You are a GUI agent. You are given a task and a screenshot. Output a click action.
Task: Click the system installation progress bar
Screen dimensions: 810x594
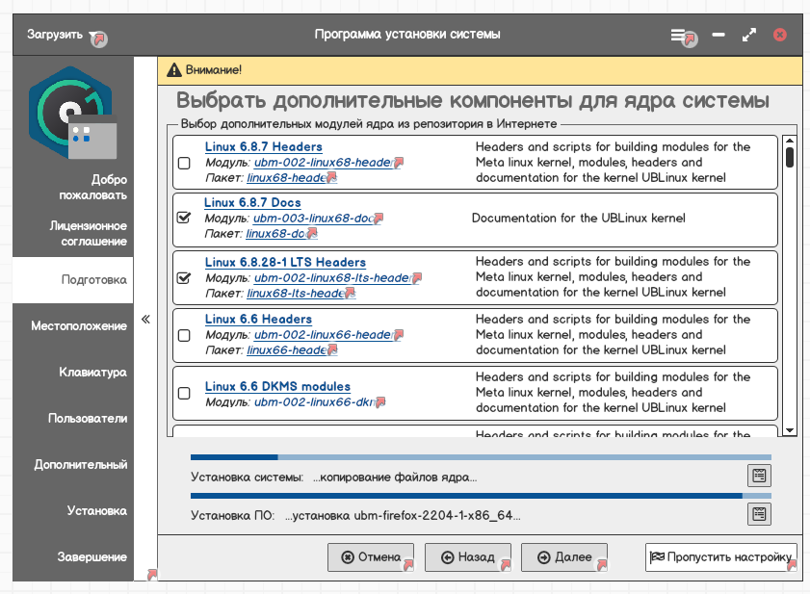pyautogui.click(x=481, y=457)
